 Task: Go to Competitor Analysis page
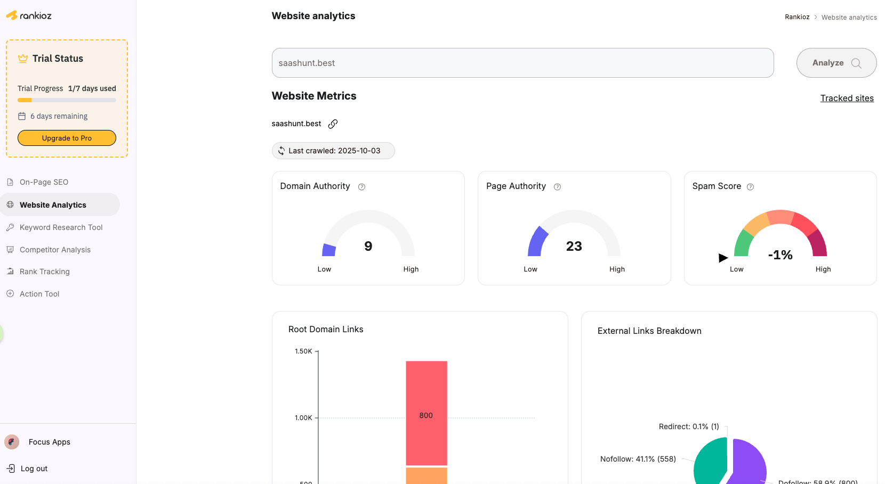[x=55, y=250]
